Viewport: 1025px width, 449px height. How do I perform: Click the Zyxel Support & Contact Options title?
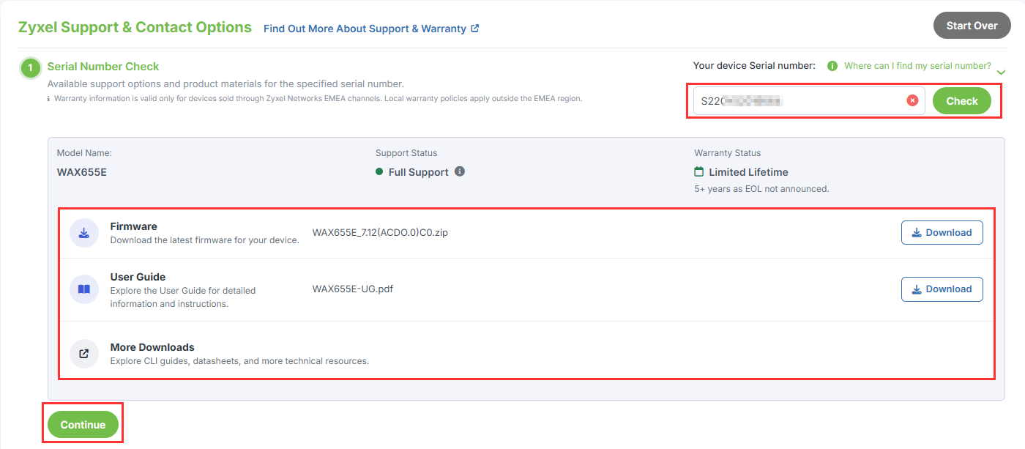coord(135,27)
